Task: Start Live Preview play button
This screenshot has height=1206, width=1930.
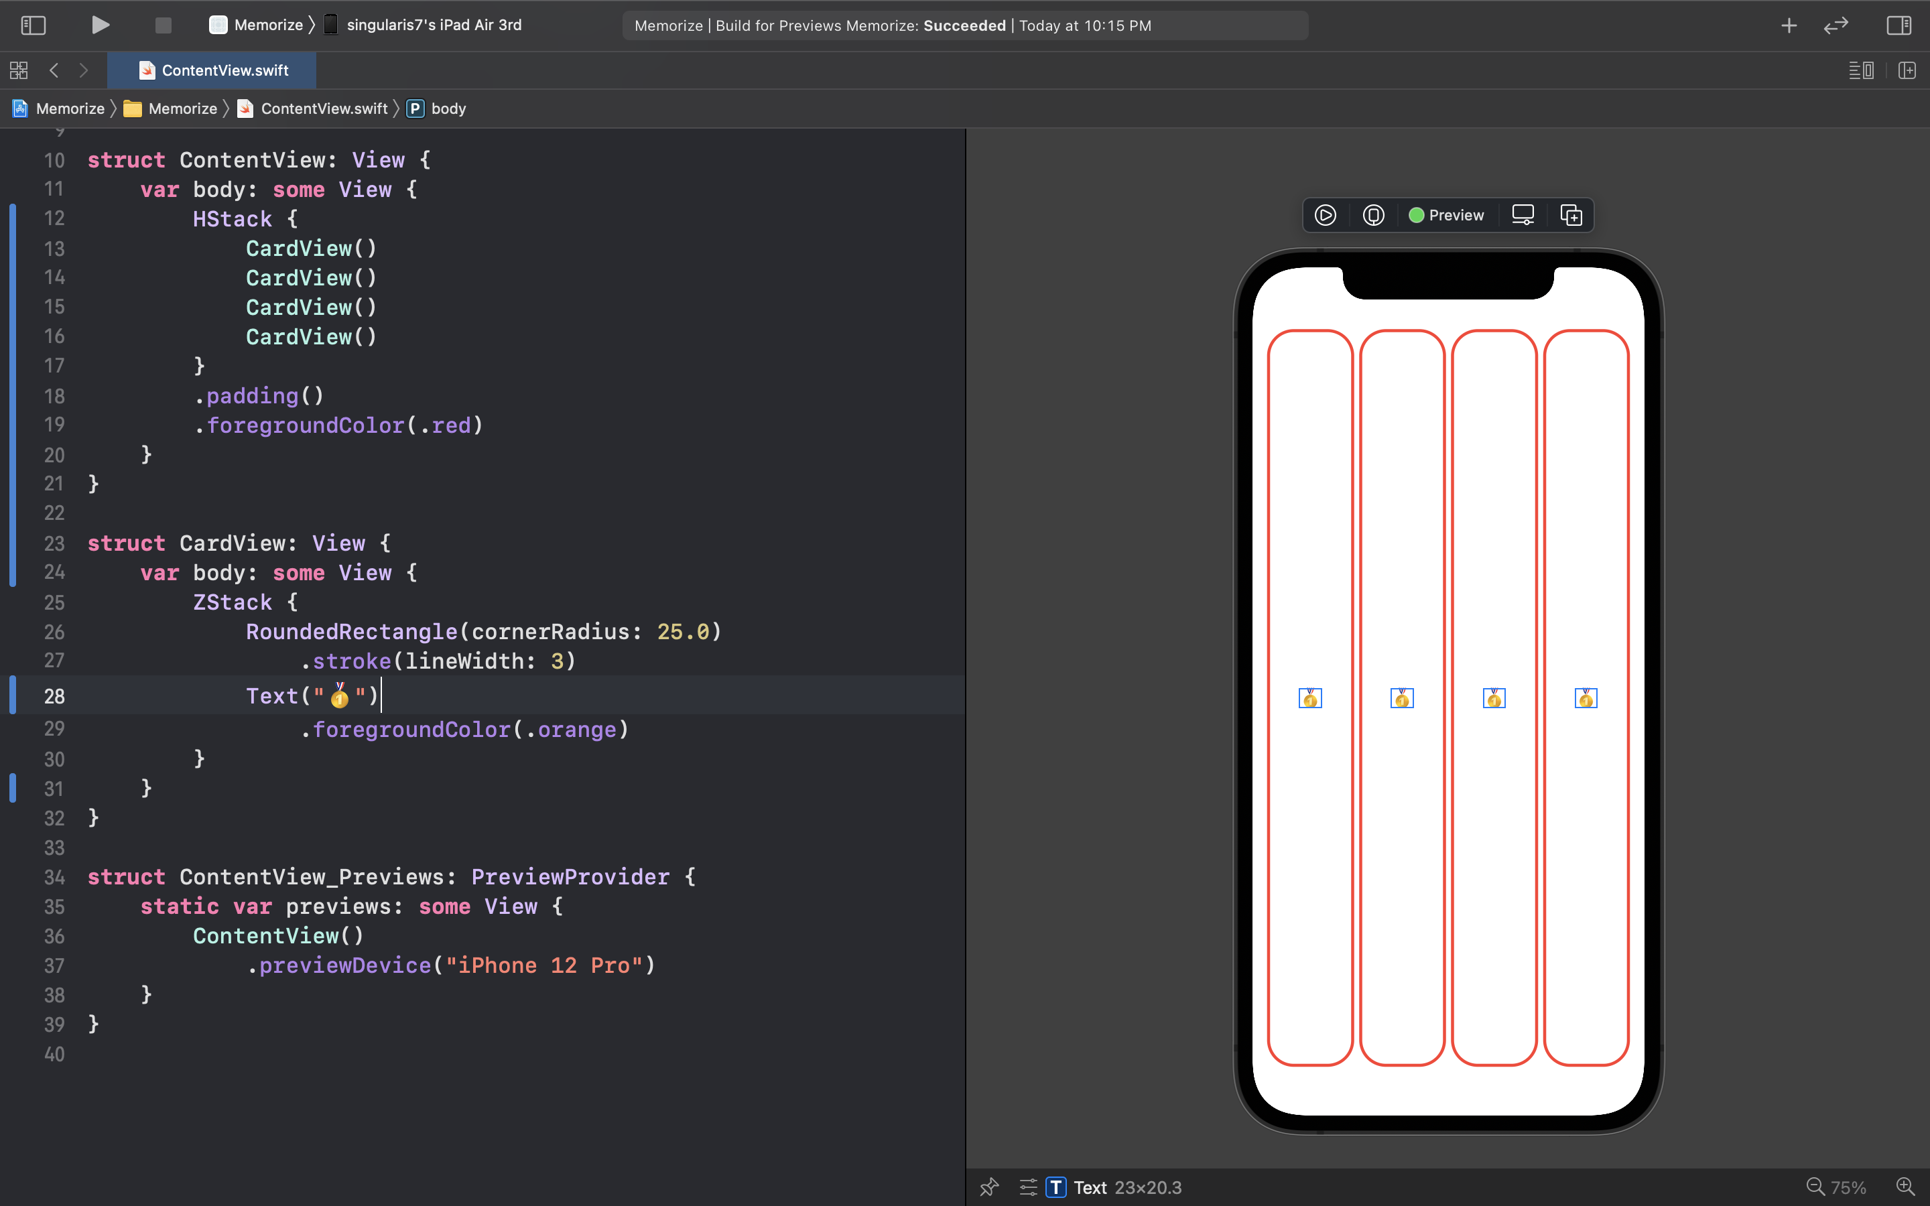Action: click(x=1325, y=215)
